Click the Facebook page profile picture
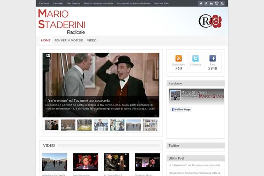The width and height of the screenshot is (264, 176). (x=175, y=95)
